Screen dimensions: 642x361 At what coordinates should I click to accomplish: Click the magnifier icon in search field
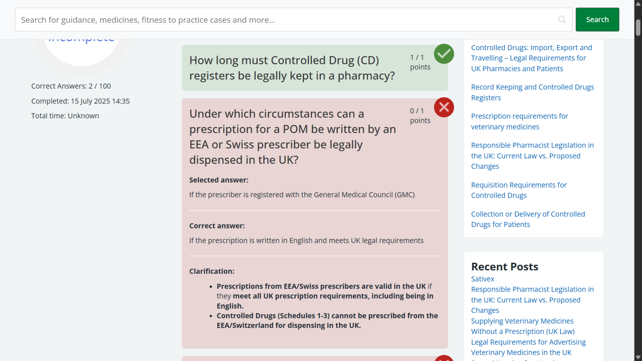(x=562, y=20)
